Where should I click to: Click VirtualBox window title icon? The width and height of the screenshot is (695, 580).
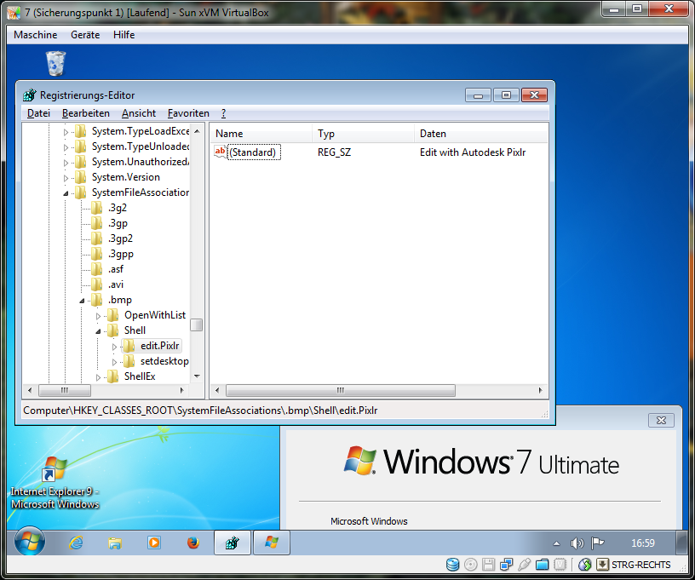14,13
